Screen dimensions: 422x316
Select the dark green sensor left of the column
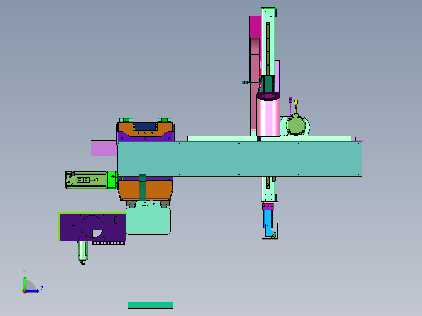click(x=245, y=82)
